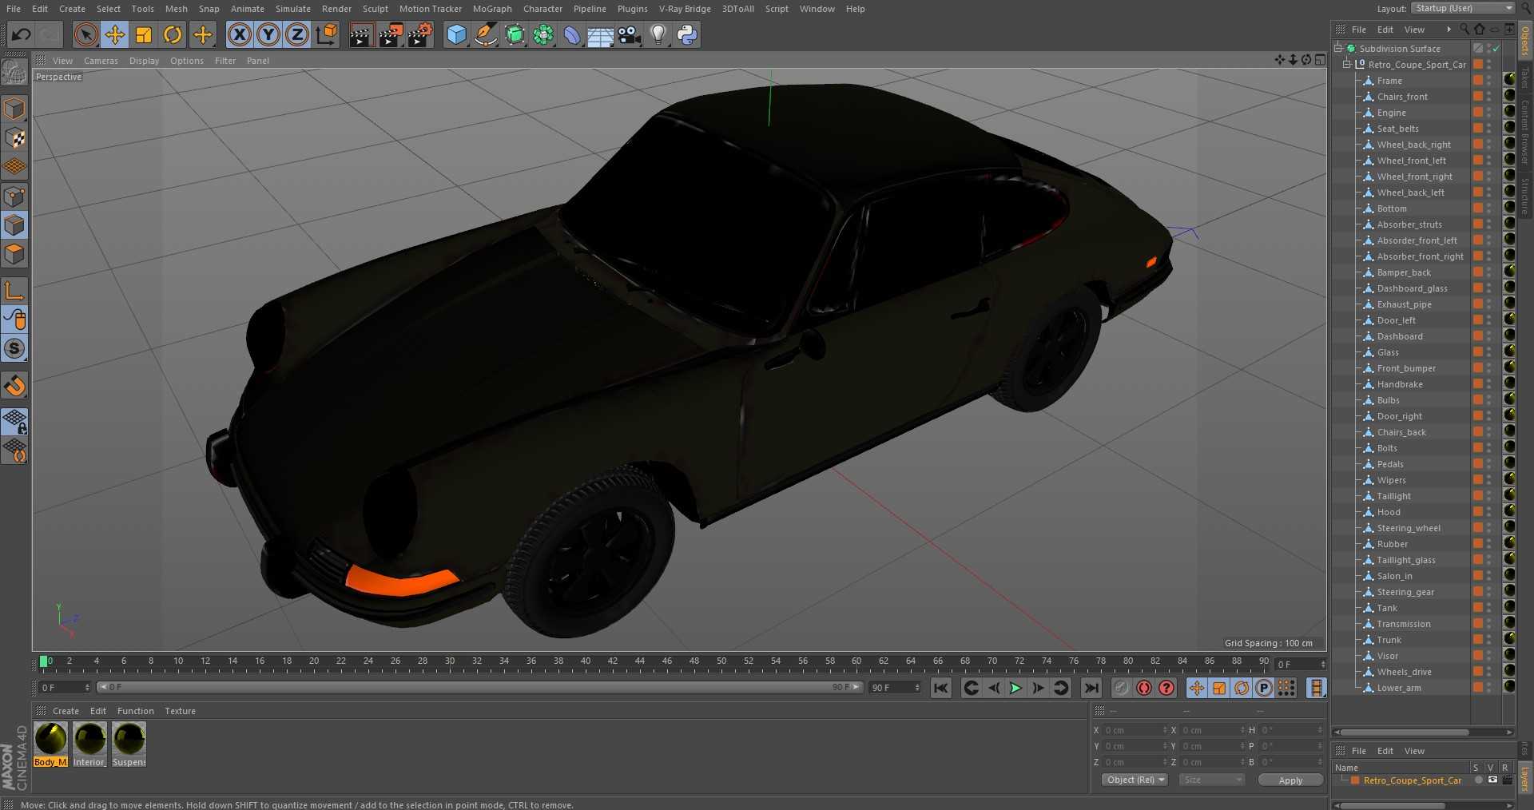Toggle the Z axis lock

[297, 34]
